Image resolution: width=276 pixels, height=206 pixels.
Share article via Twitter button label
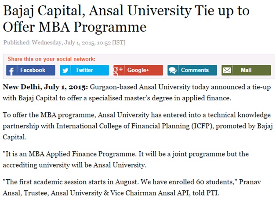pos(84,70)
